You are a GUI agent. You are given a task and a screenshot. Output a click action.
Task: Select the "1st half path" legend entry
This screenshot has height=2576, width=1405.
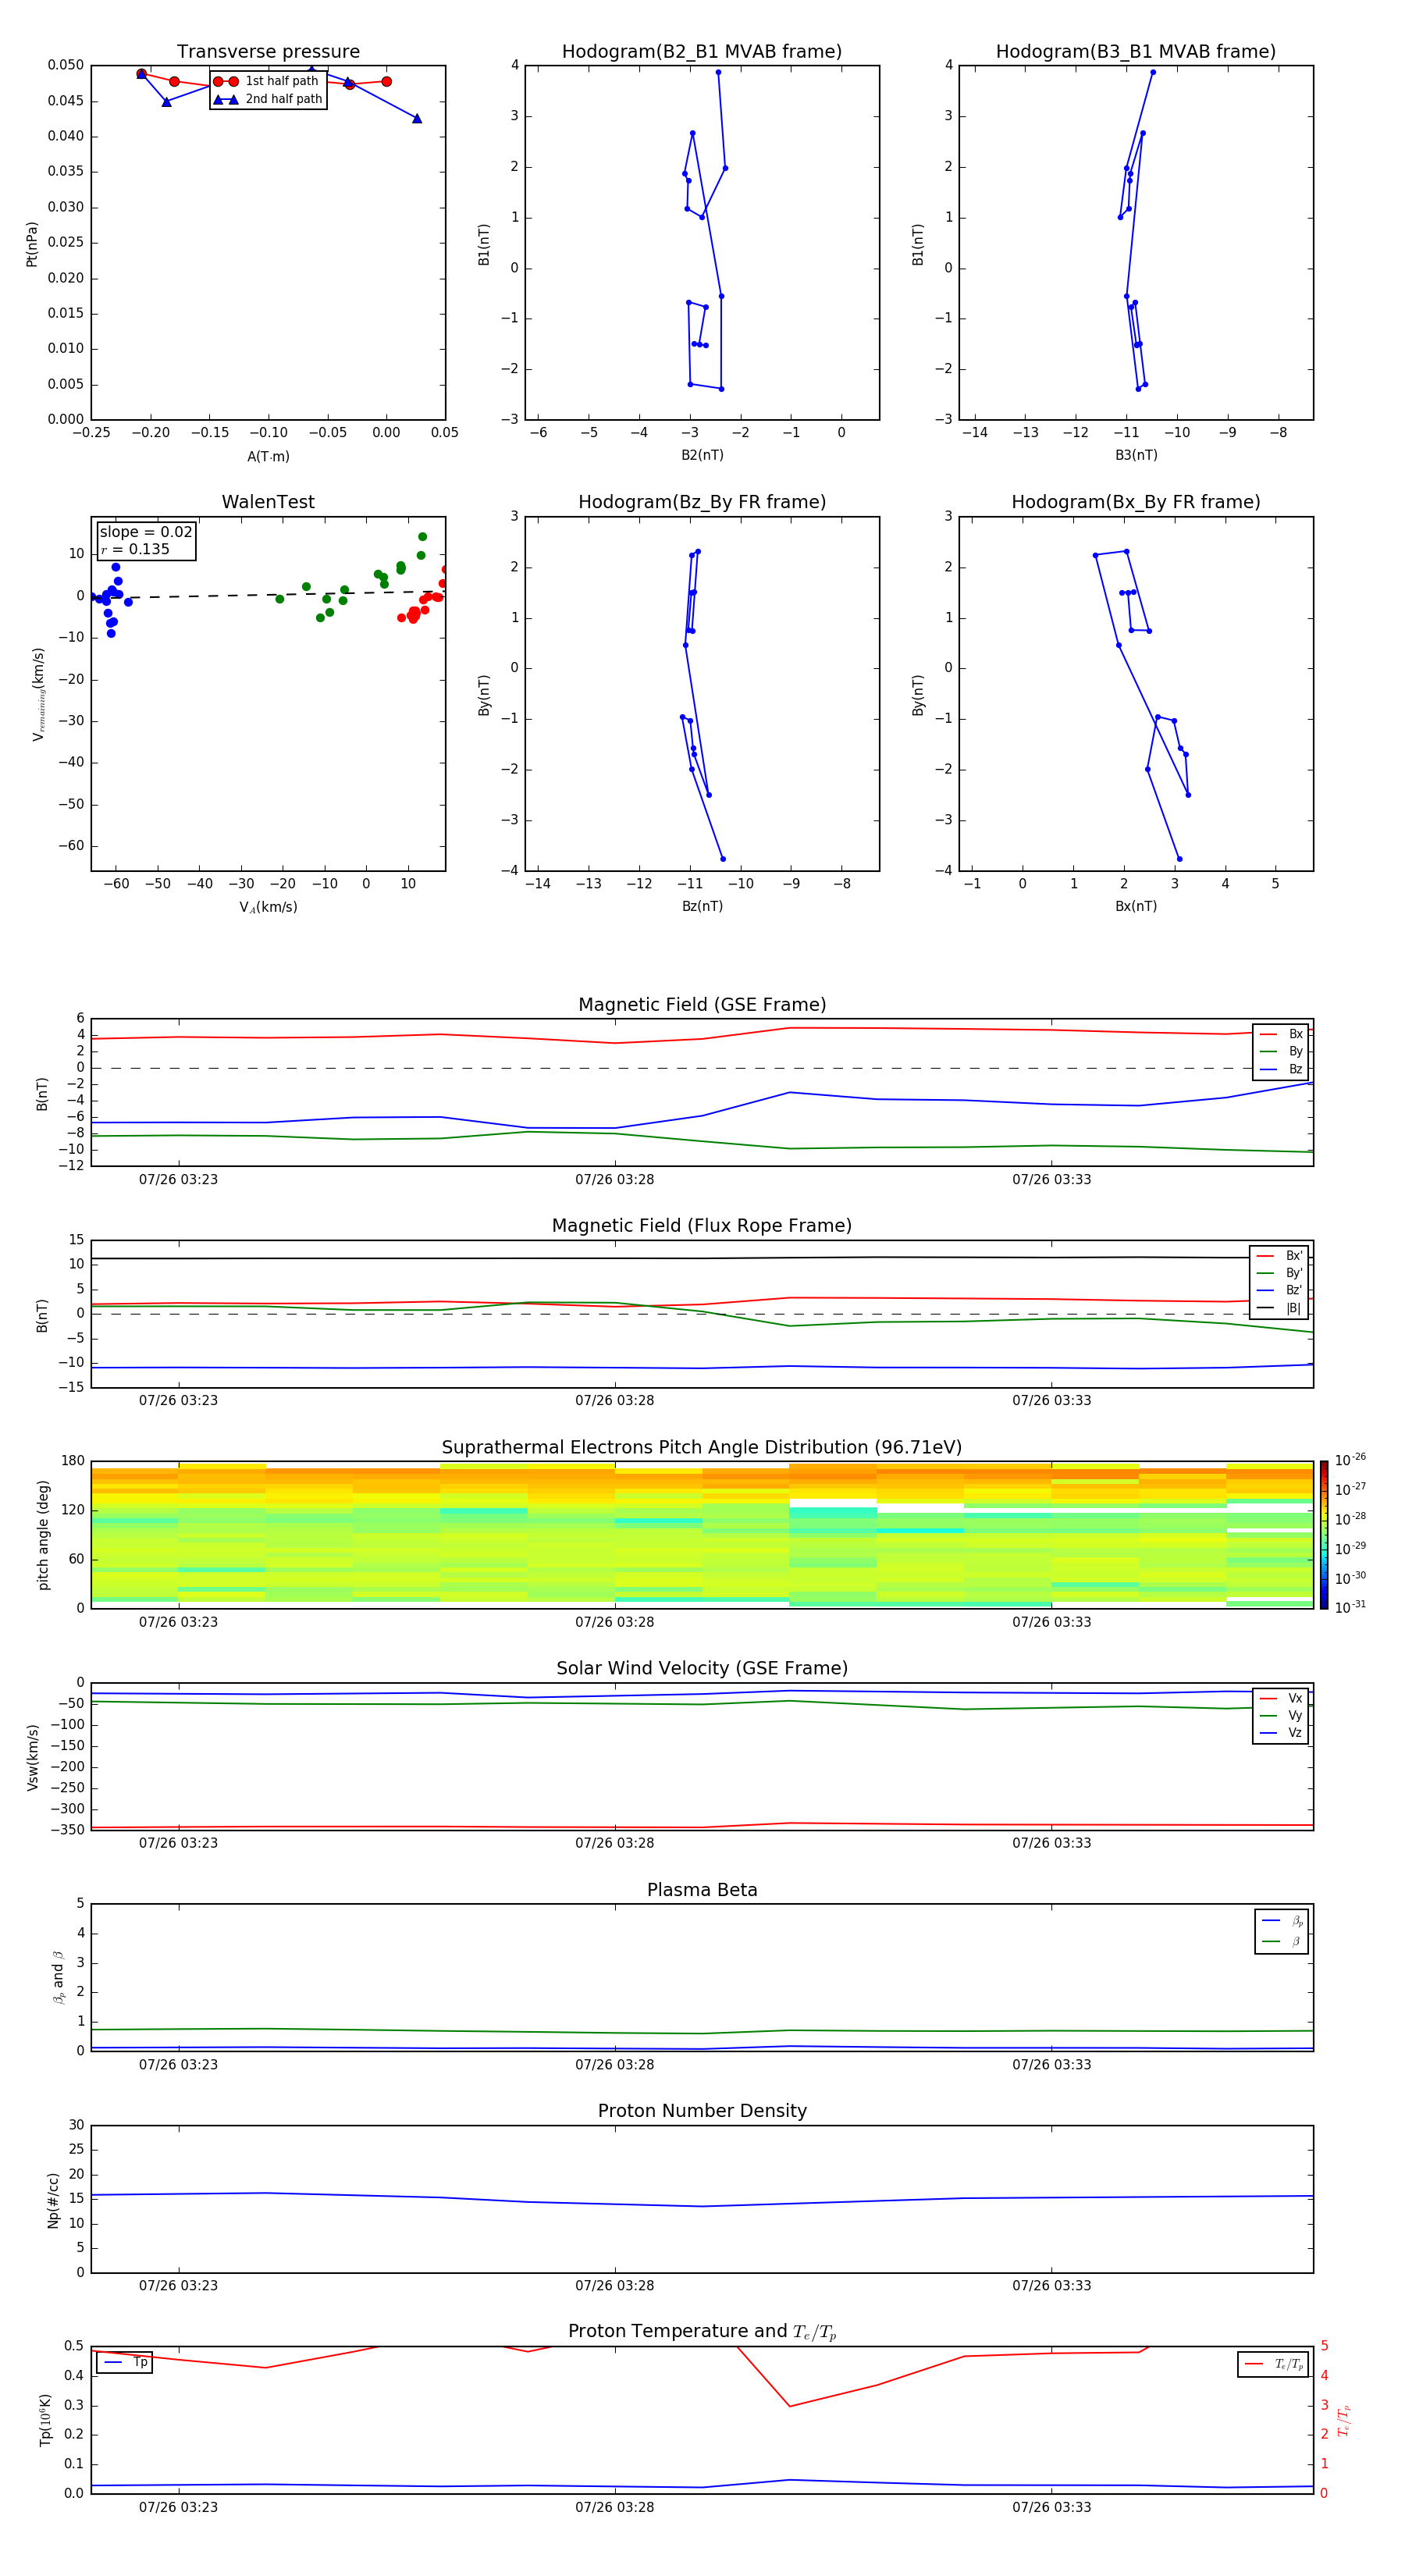click(267, 81)
